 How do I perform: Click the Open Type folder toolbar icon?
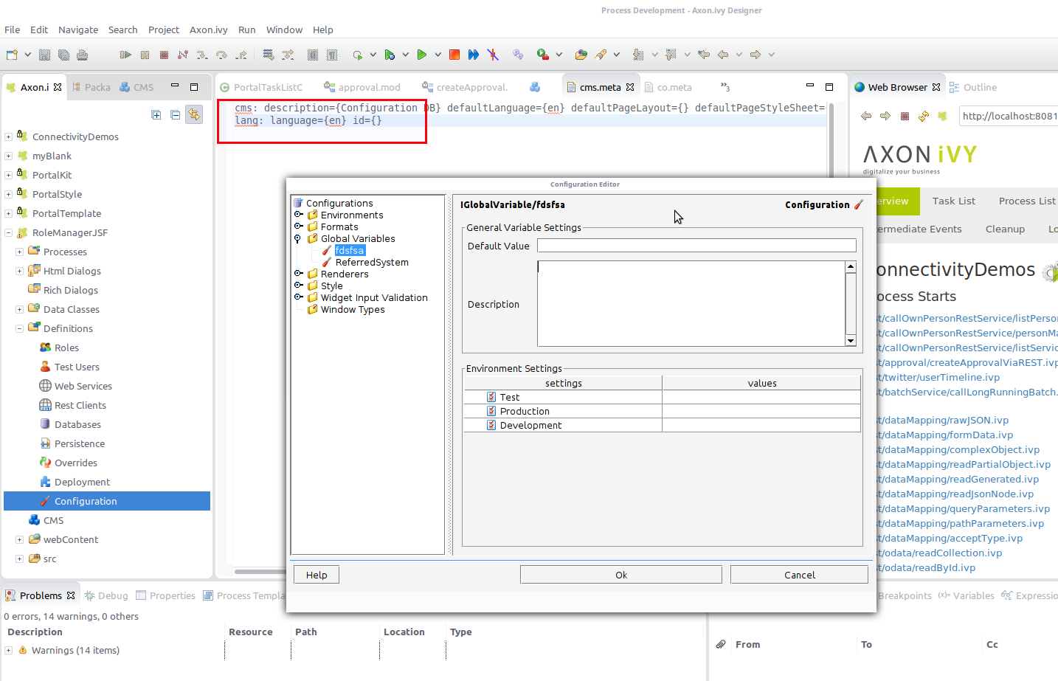[581, 55]
